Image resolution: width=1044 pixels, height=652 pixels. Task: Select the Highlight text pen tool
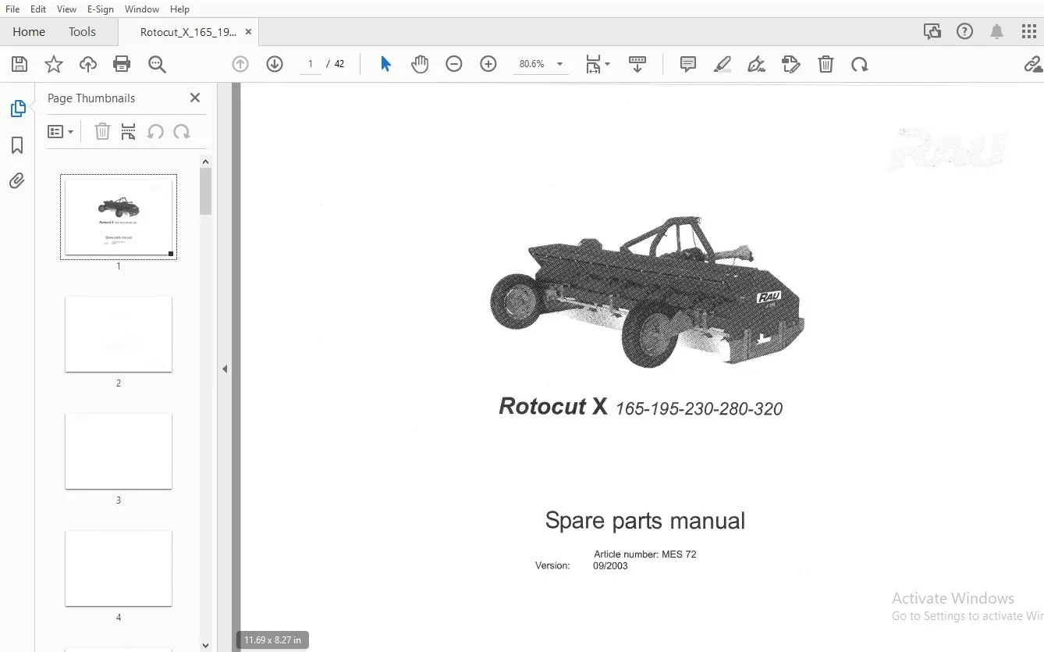[723, 64]
